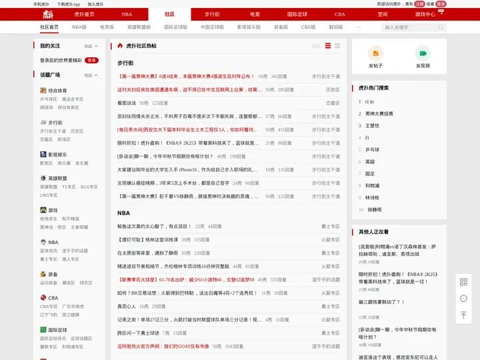Open hot search 利物浦
The image size is (480, 360).
(372, 185)
